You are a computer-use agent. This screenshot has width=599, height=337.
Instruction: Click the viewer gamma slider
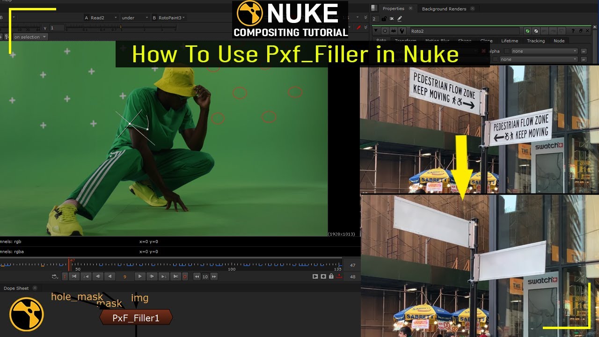coord(122,28)
